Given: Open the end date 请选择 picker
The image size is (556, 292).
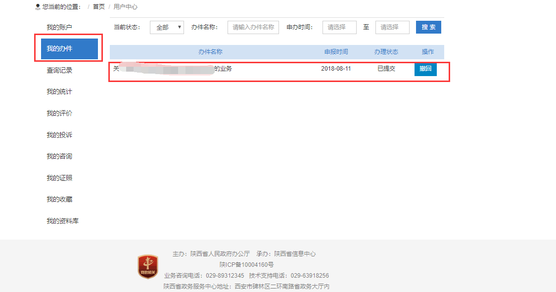Looking at the screenshot, I should (392, 28).
